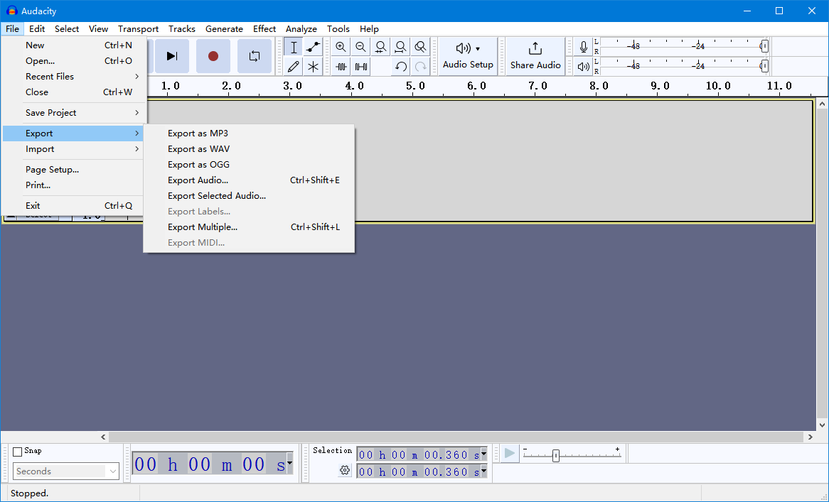Open the Help menu
829x502 pixels.
[x=369, y=29]
